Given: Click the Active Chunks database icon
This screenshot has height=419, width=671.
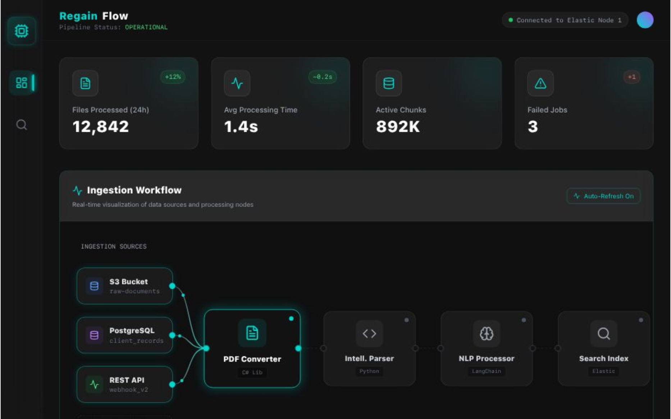Looking at the screenshot, I should [388, 83].
